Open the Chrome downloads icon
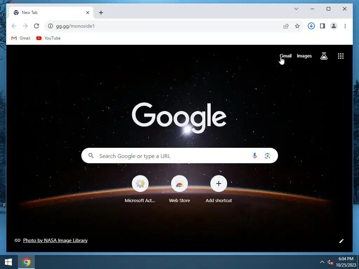Screen dimensions: 359x269 (311, 26)
